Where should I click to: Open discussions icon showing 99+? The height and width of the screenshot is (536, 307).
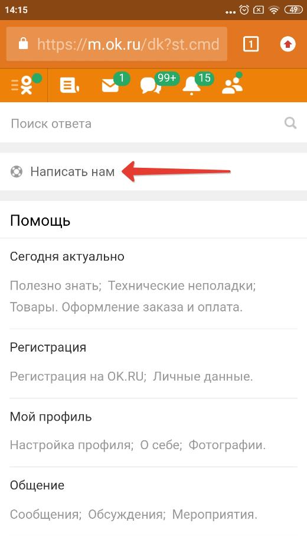(151, 85)
